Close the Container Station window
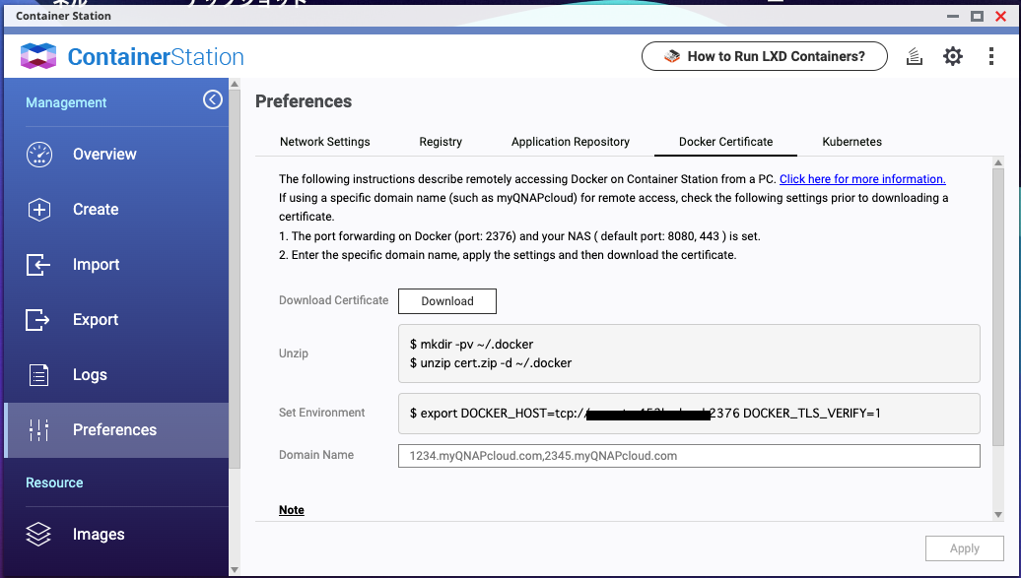The height and width of the screenshot is (578, 1021). point(1001,16)
